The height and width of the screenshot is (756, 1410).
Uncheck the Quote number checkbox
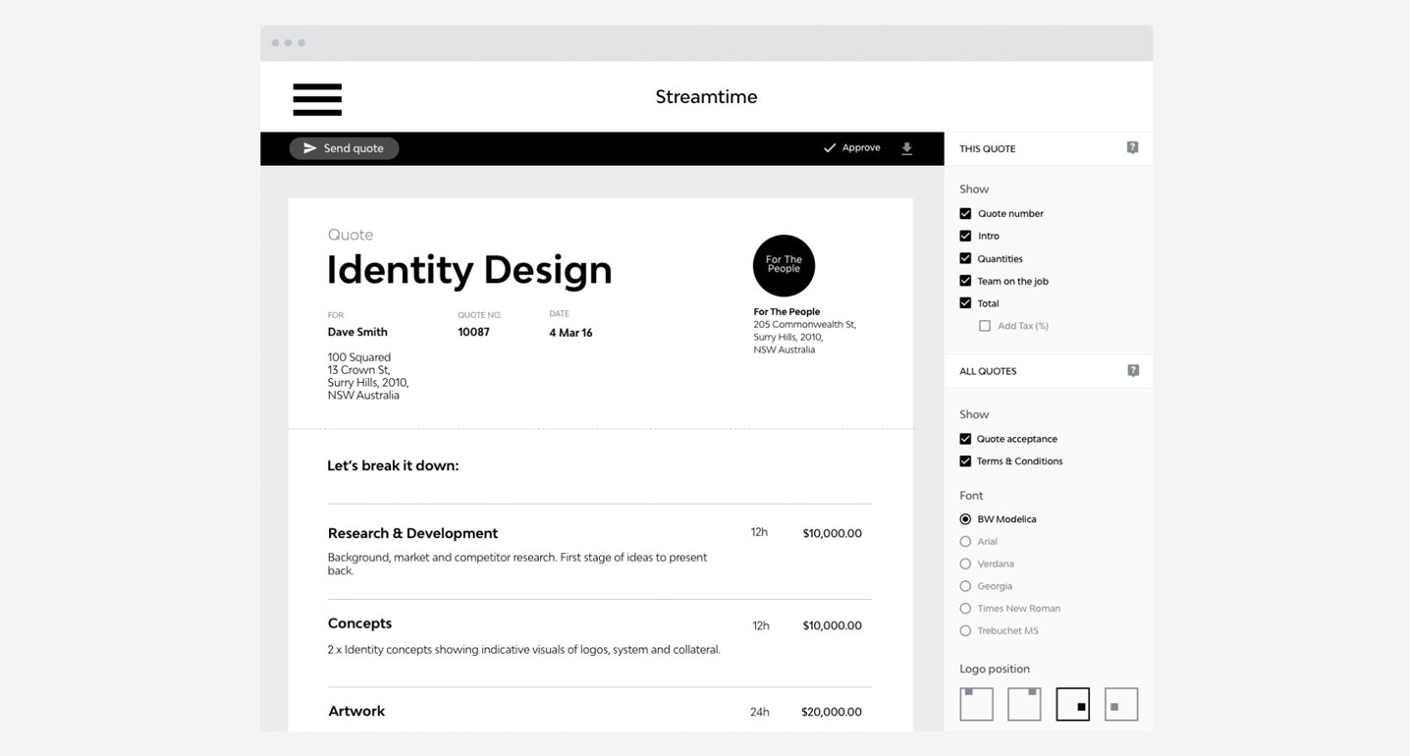tap(965, 214)
